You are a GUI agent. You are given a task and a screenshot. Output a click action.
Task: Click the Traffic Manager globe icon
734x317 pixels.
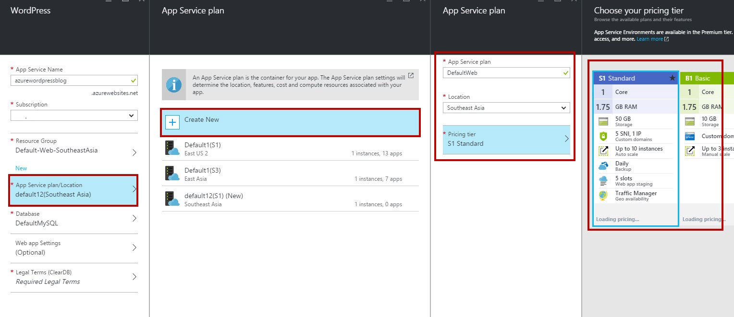tap(603, 196)
